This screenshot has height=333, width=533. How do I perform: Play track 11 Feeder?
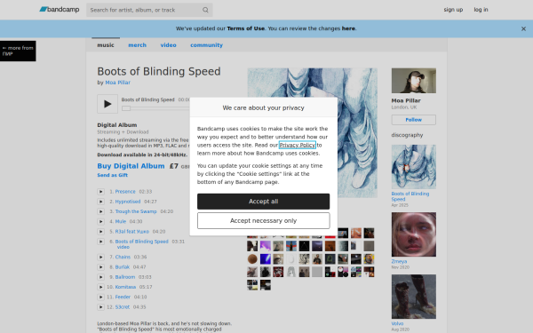(x=101, y=297)
